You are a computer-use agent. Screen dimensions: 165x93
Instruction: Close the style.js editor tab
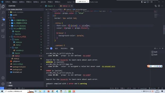(72, 6)
